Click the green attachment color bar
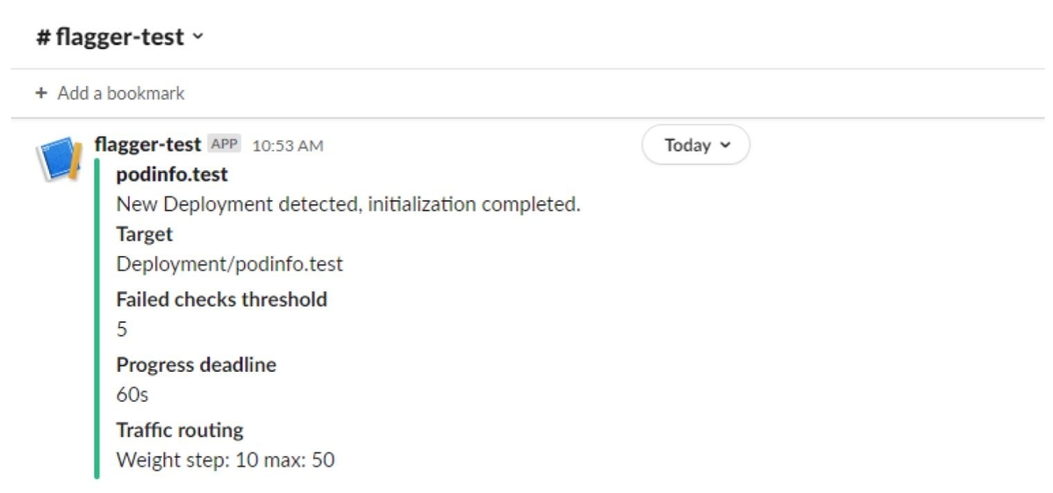 (x=97, y=318)
